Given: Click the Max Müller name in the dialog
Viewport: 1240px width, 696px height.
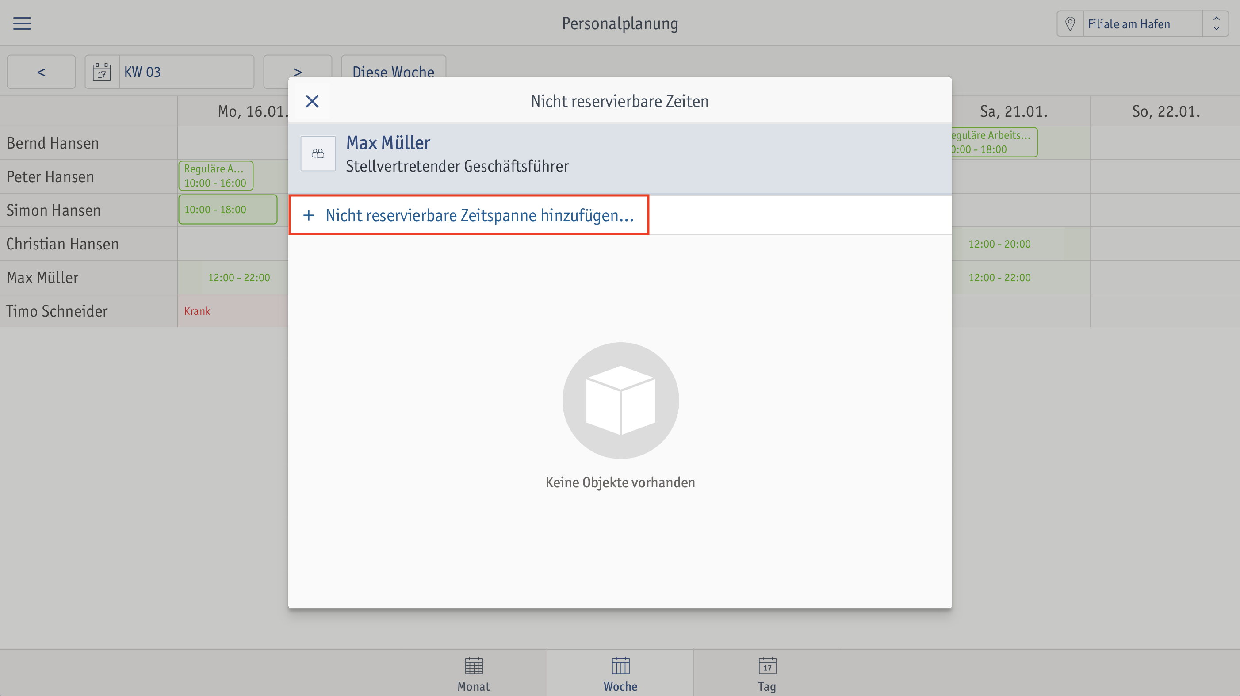Looking at the screenshot, I should (388, 142).
